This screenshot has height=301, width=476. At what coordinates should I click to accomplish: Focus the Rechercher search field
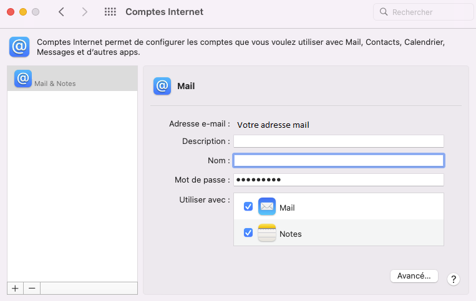pyautogui.click(x=424, y=12)
